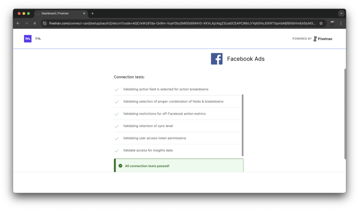
Task: Click the page's main vertical scrollbar
Action: [345, 114]
